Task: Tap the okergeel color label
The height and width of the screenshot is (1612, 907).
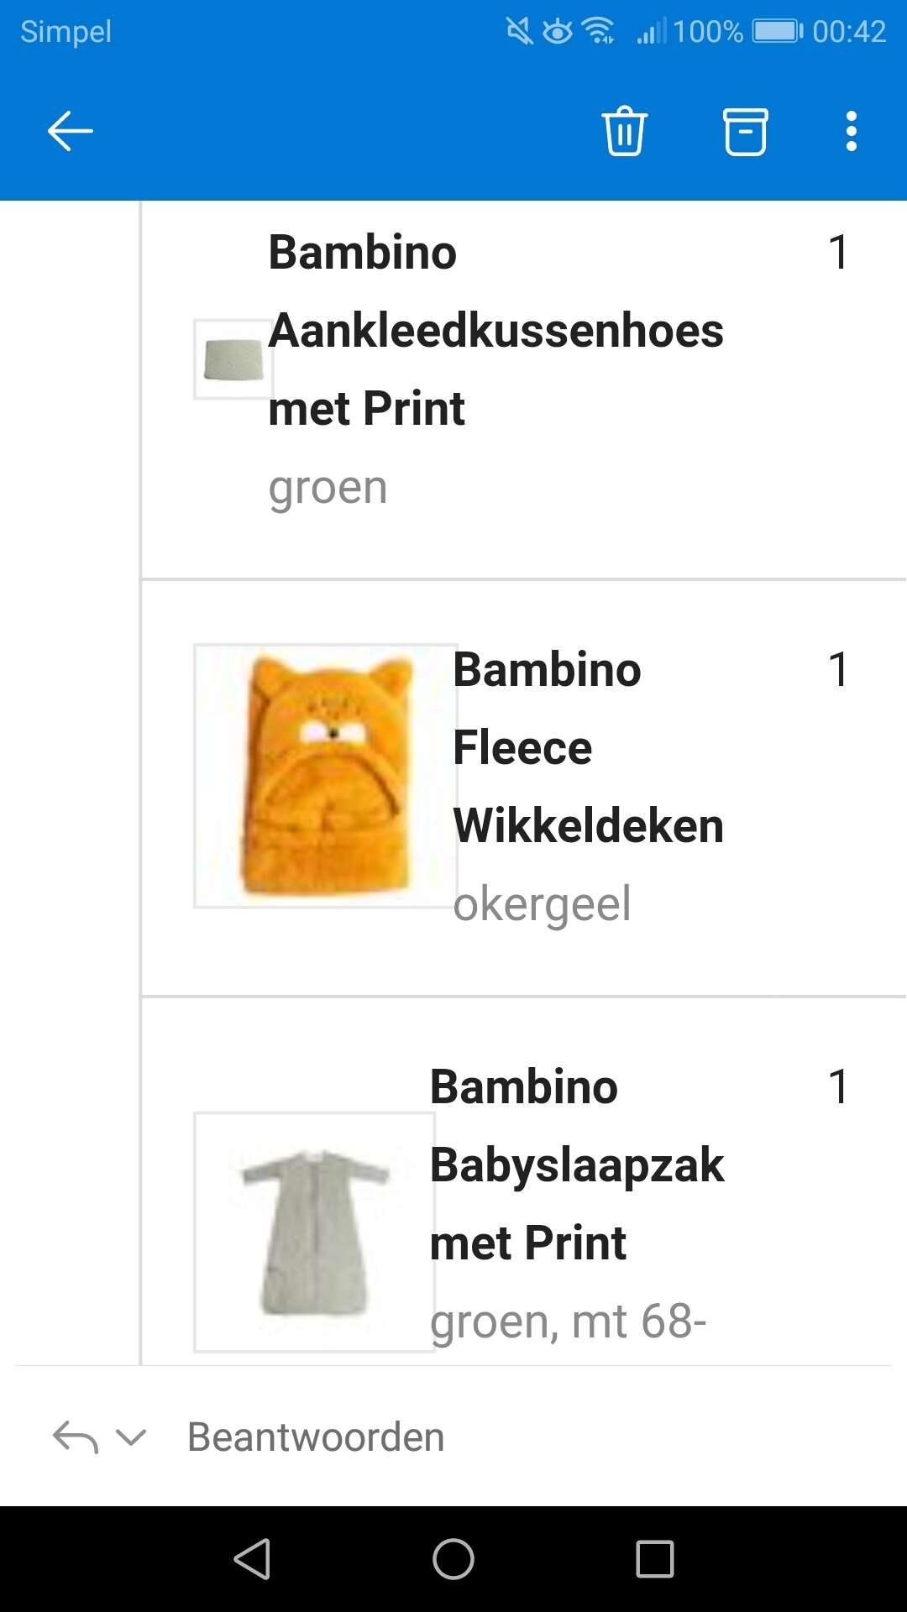Action: [x=542, y=904]
